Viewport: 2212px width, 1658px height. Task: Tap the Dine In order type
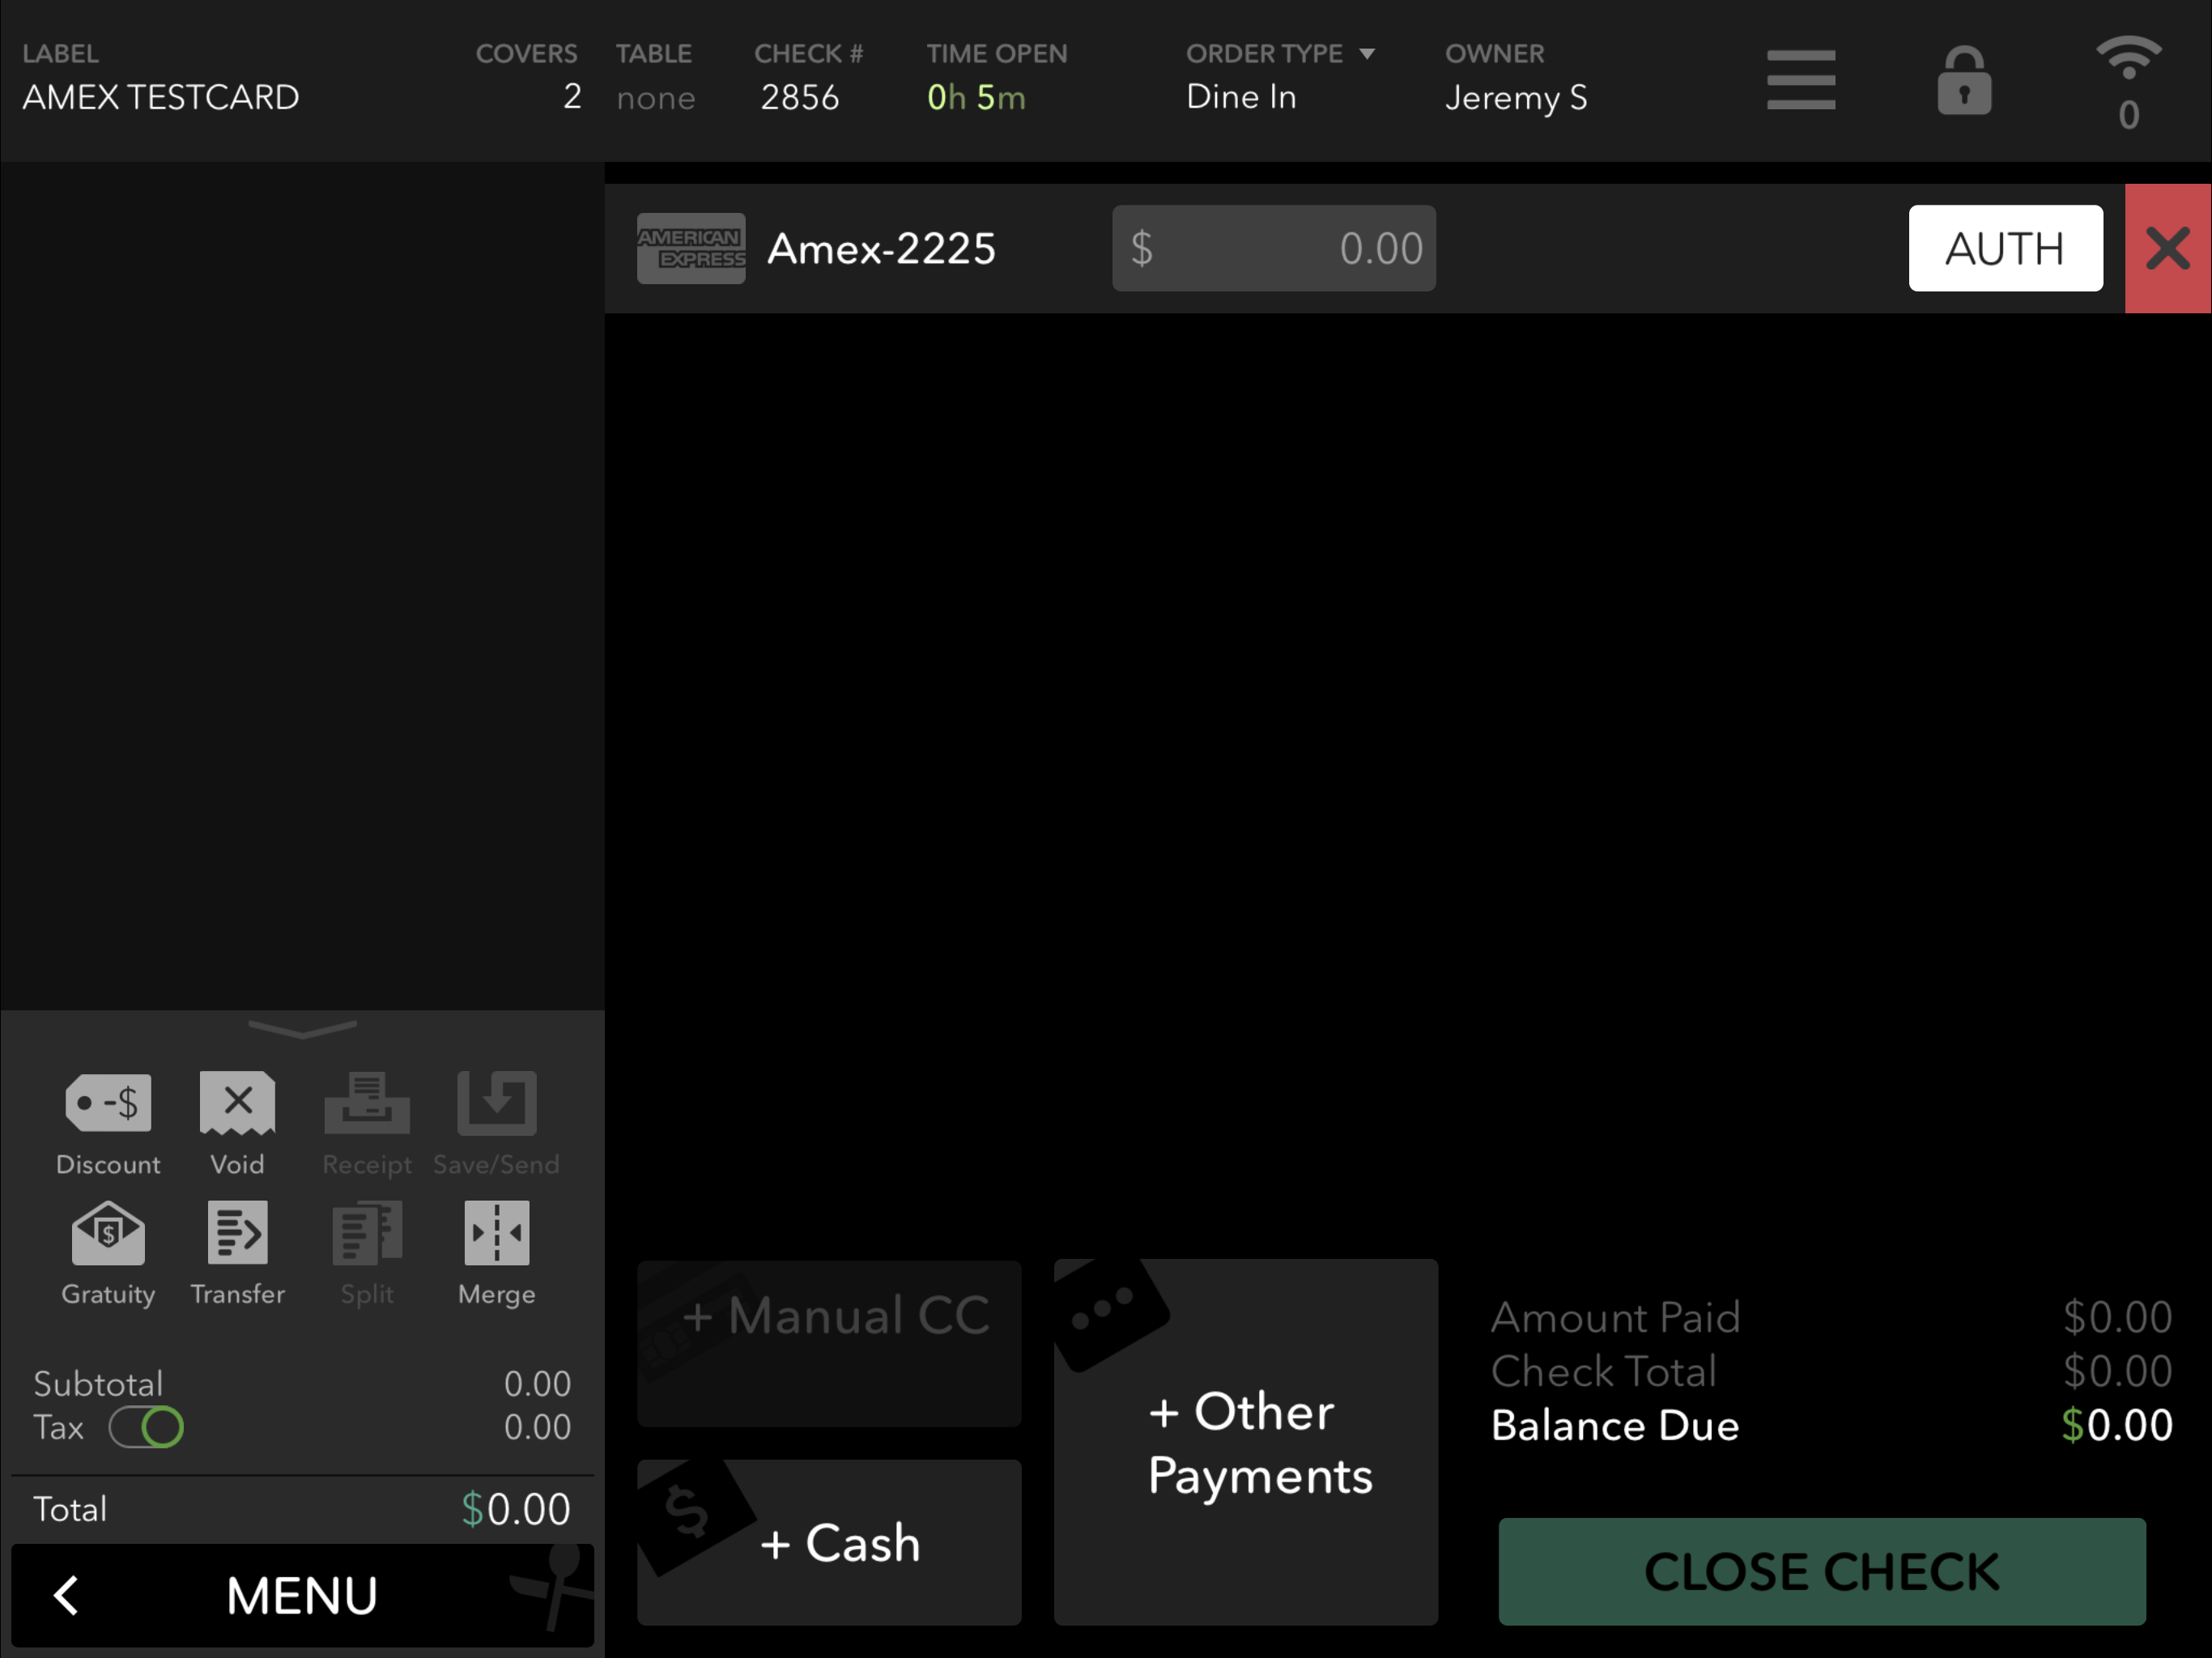[x=1241, y=97]
